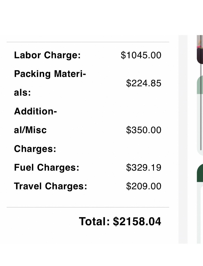
Task: Click the divider line above Labor Charge
Action: (x=88, y=42)
